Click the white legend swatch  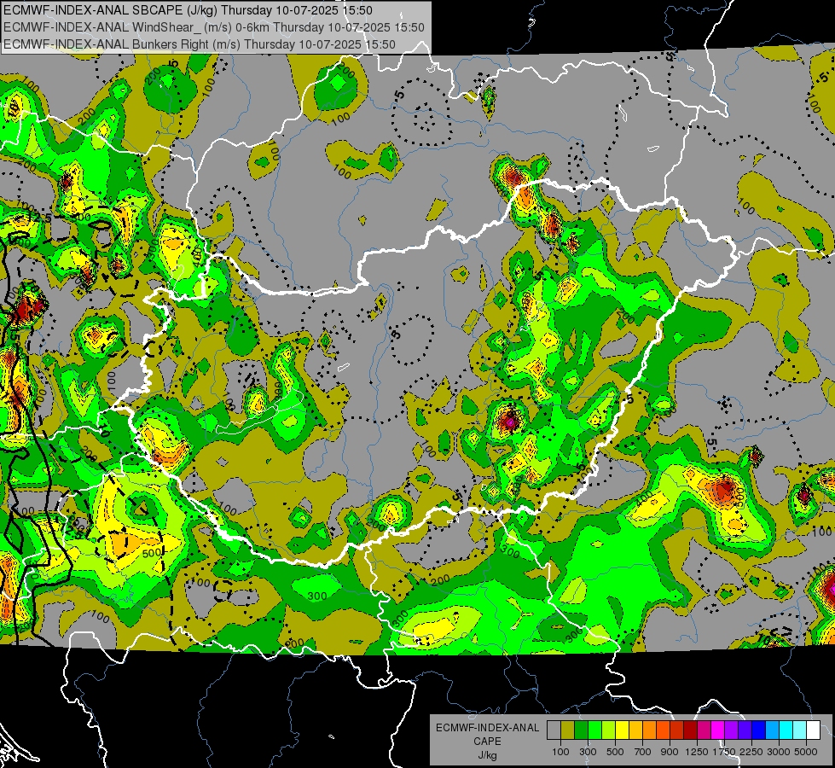[x=813, y=730]
